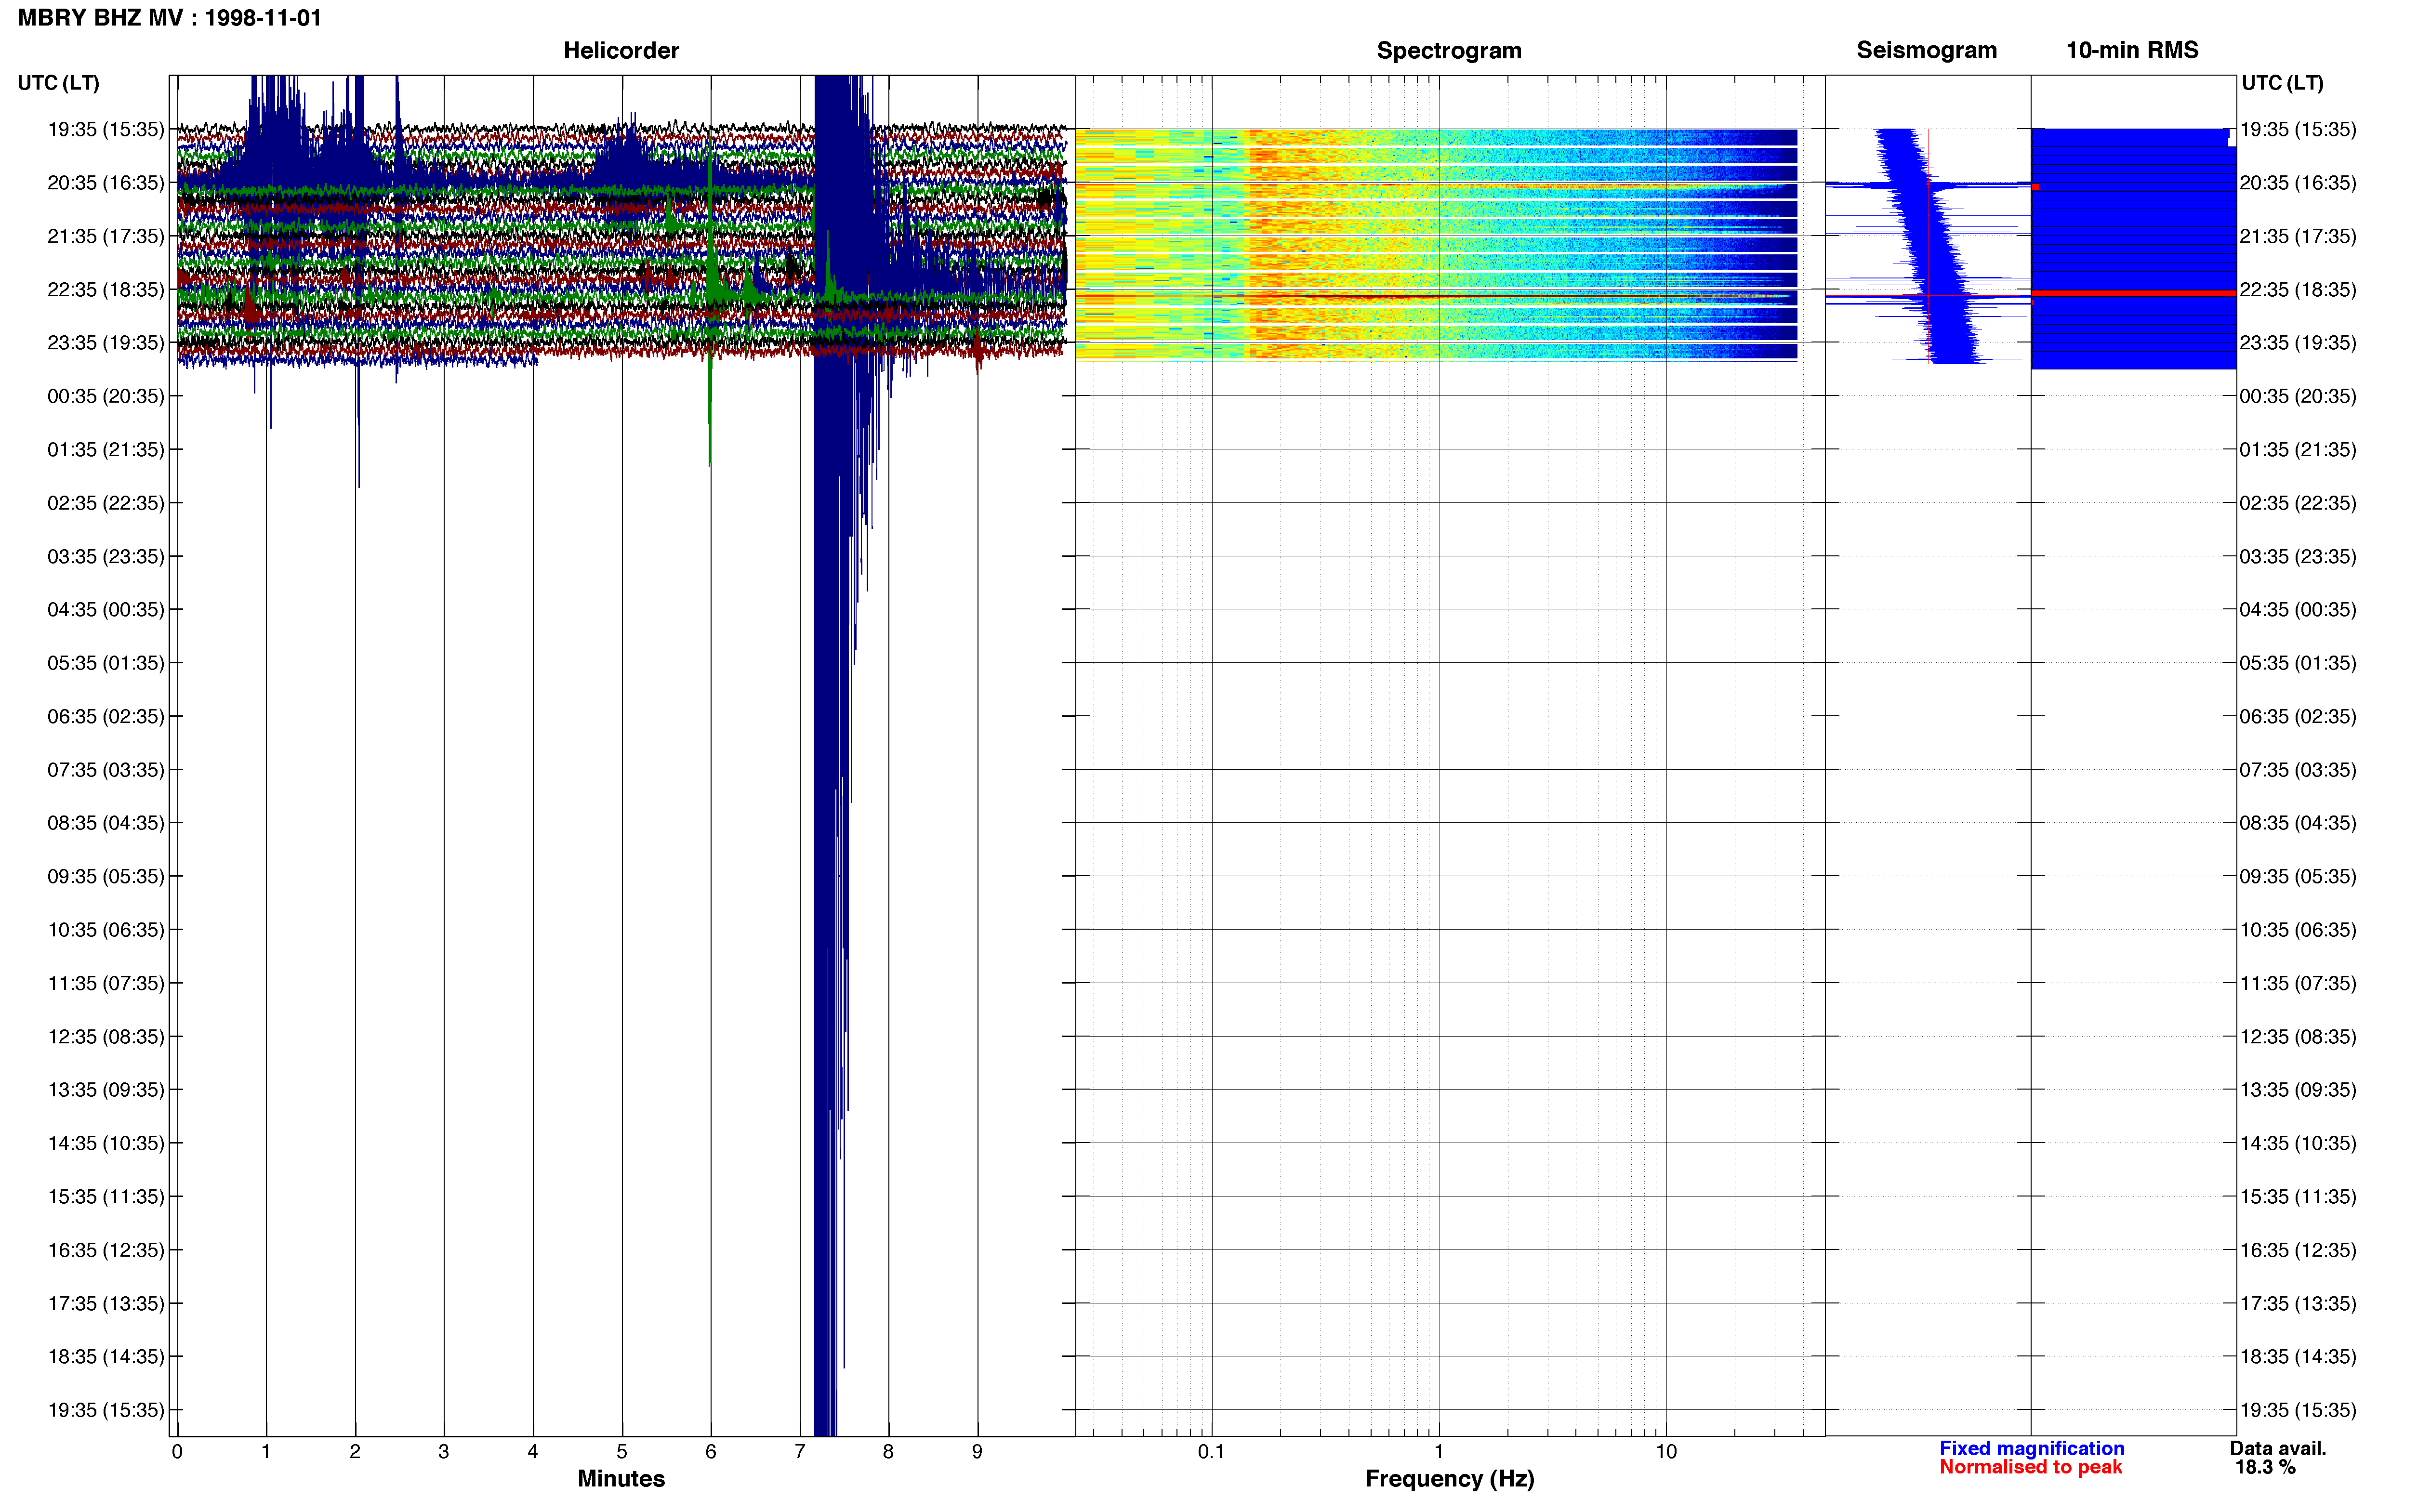Click the Fixed magnification legend text
The width and height of the screenshot is (2418, 1512).
point(2031,1448)
